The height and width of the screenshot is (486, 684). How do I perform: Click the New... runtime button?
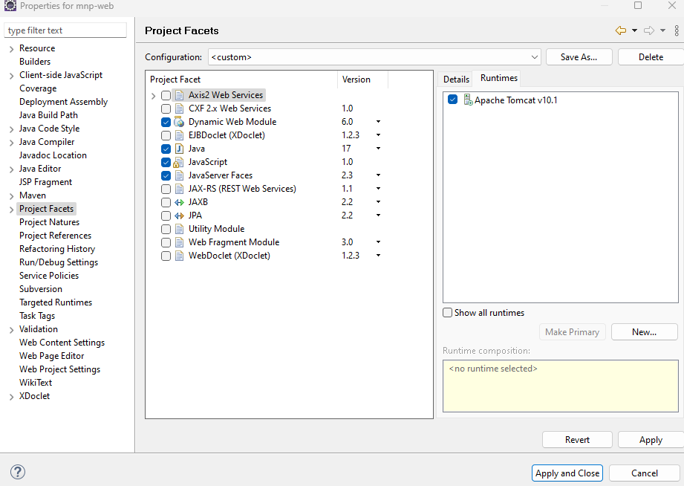tap(645, 332)
